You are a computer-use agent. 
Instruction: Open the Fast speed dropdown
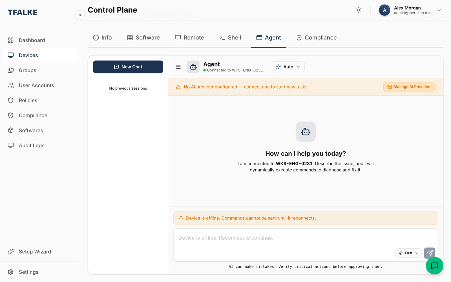(x=408, y=253)
